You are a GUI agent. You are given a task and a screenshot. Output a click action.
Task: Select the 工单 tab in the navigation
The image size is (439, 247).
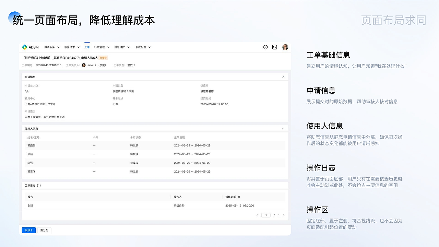click(x=87, y=47)
